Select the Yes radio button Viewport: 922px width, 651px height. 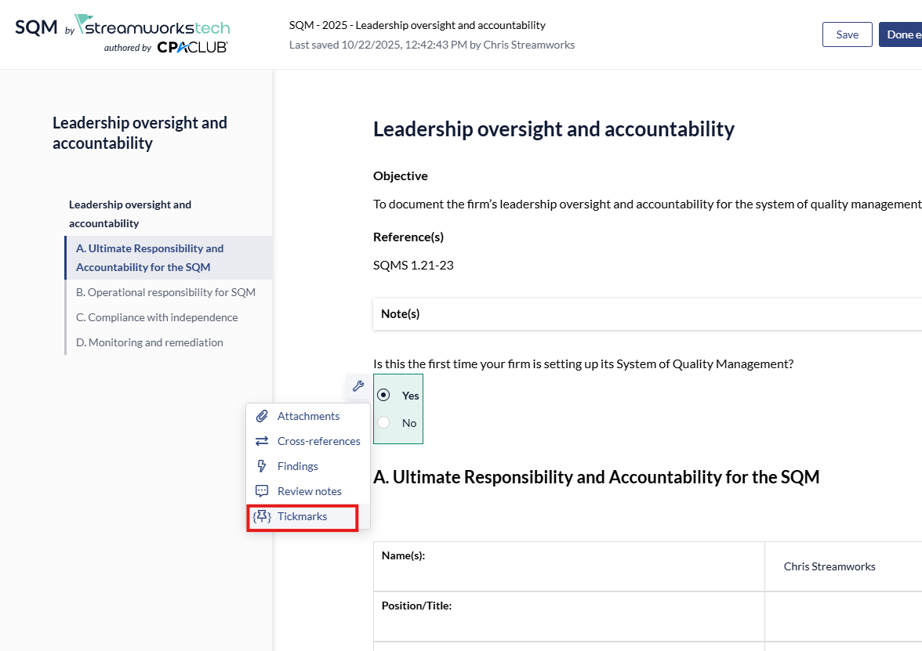coord(383,395)
